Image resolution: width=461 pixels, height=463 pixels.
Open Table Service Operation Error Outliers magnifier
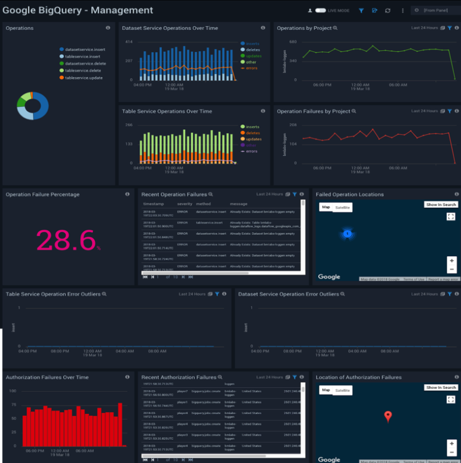(x=104, y=294)
